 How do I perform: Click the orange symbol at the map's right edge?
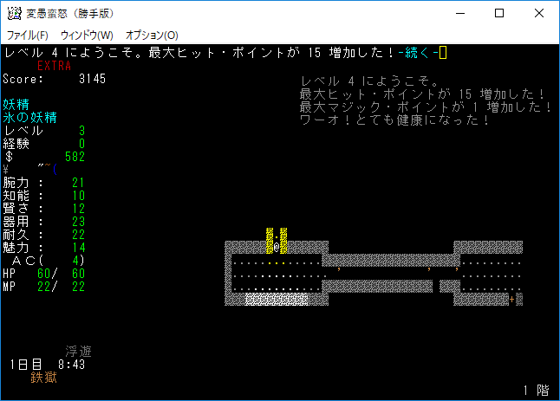click(x=511, y=299)
